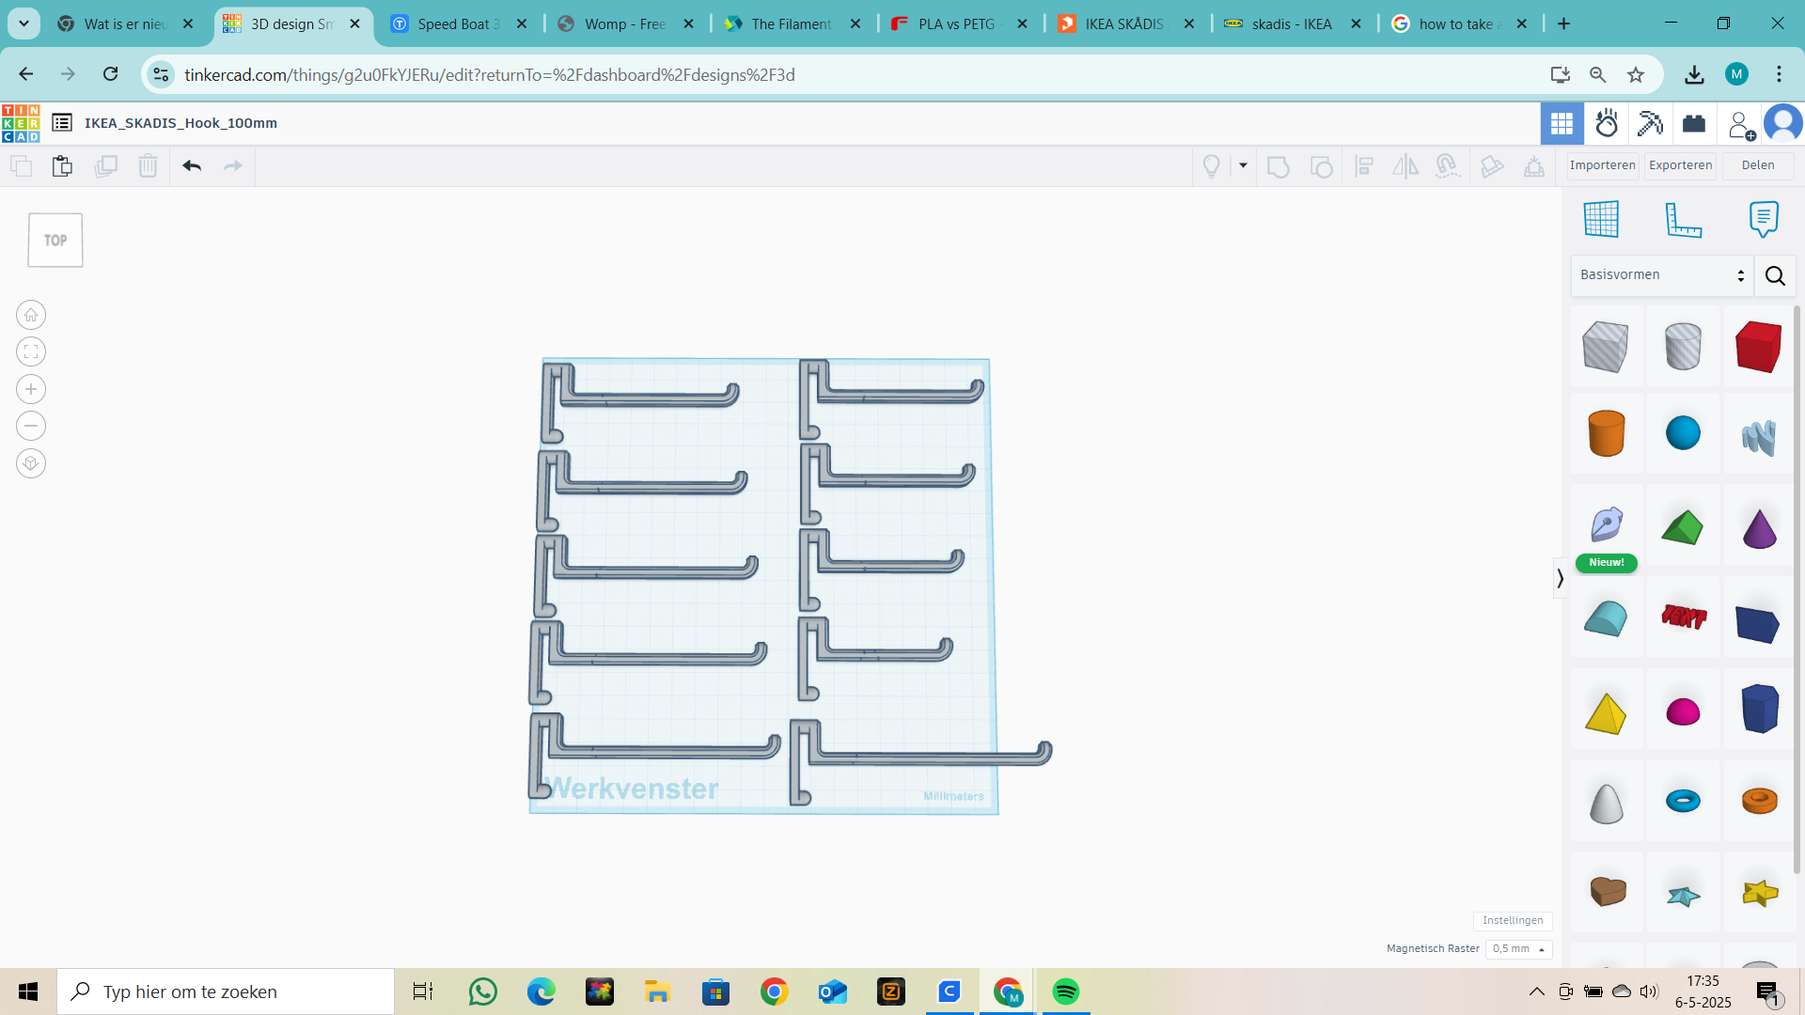Image resolution: width=1805 pixels, height=1015 pixels.
Task: Switch to the PLA vs PETG tab
Action: 960,23
